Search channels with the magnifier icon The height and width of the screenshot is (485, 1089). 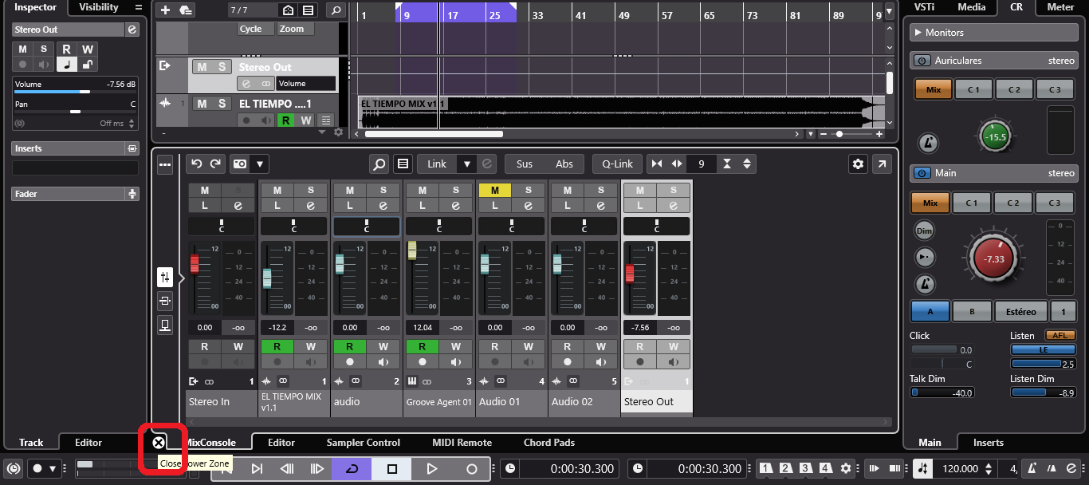(379, 164)
